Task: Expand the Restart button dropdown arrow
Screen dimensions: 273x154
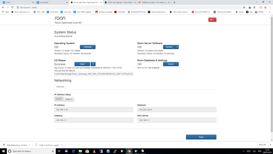Action: click(177, 47)
